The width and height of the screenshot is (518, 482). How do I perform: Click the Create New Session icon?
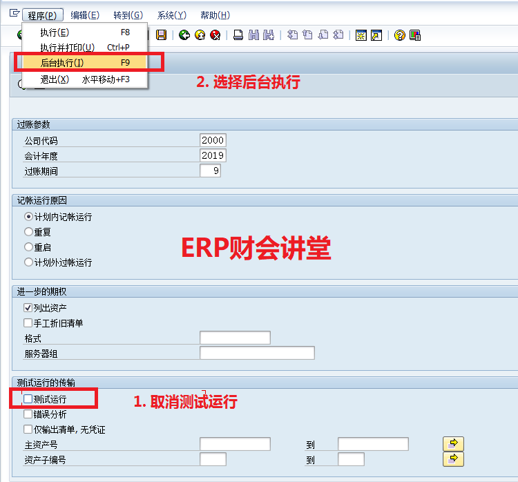pyautogui.click(x=360, y=35)
